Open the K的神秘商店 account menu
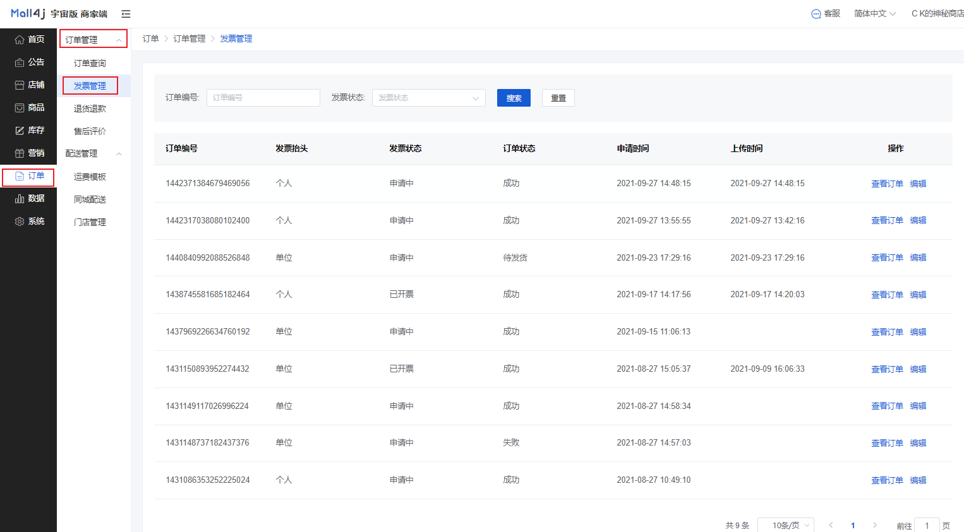 937,13
